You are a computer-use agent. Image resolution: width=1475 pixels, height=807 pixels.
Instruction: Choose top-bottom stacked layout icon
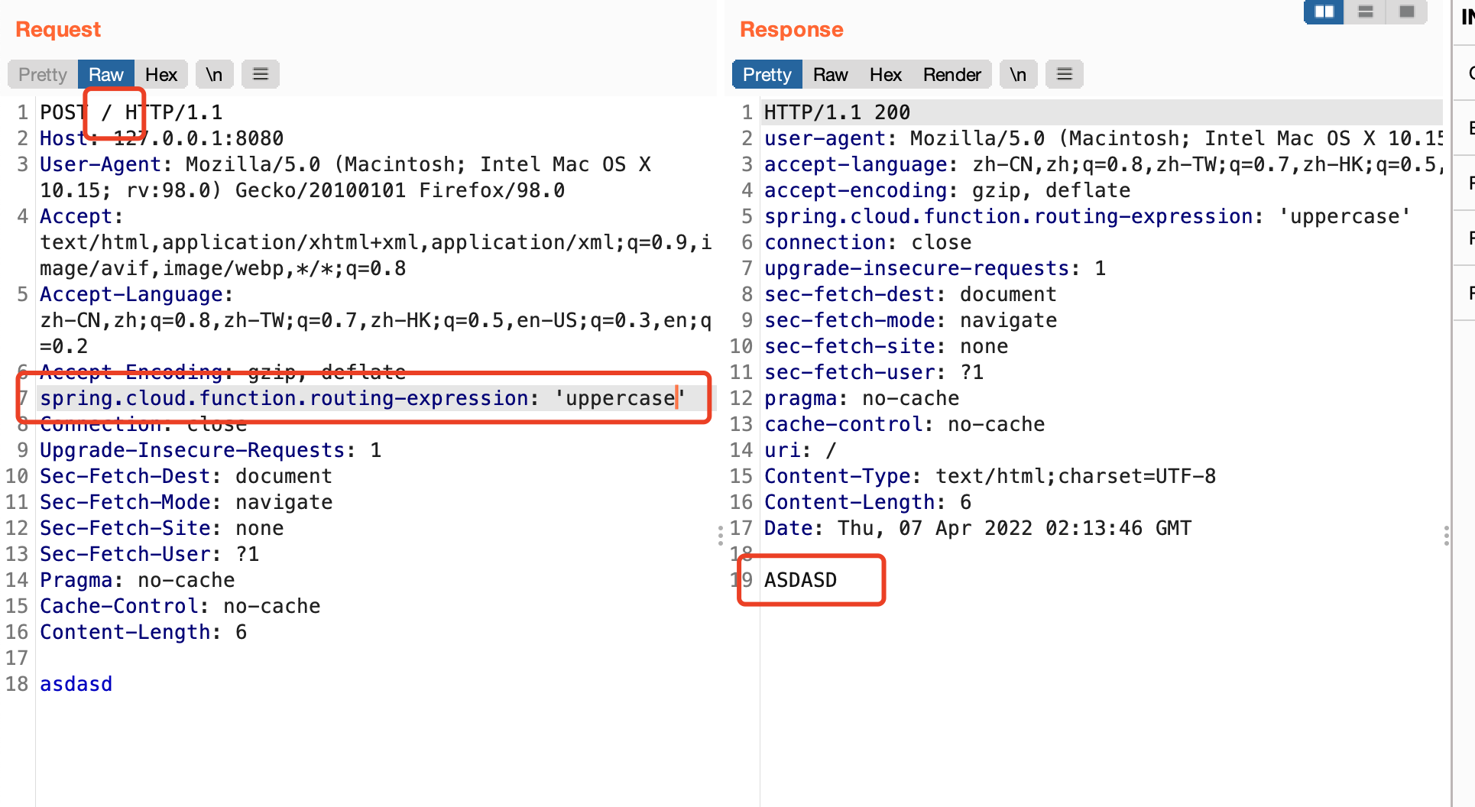(1366, 11)
